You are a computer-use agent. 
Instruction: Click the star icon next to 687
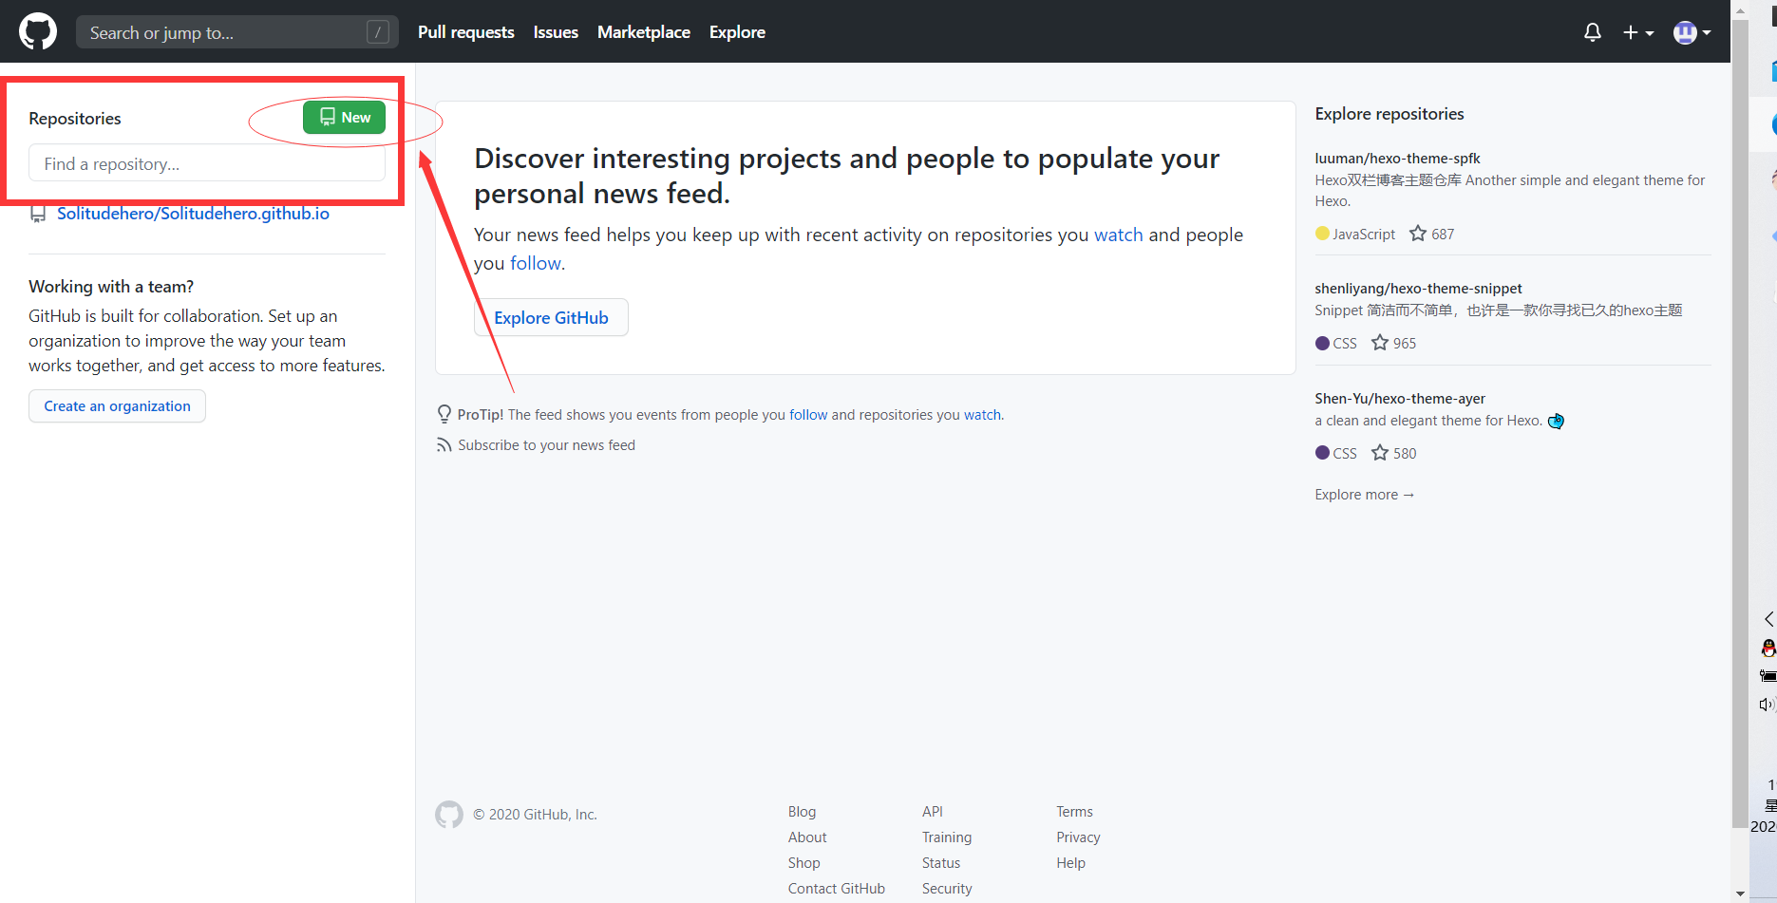pos(1417,234)
